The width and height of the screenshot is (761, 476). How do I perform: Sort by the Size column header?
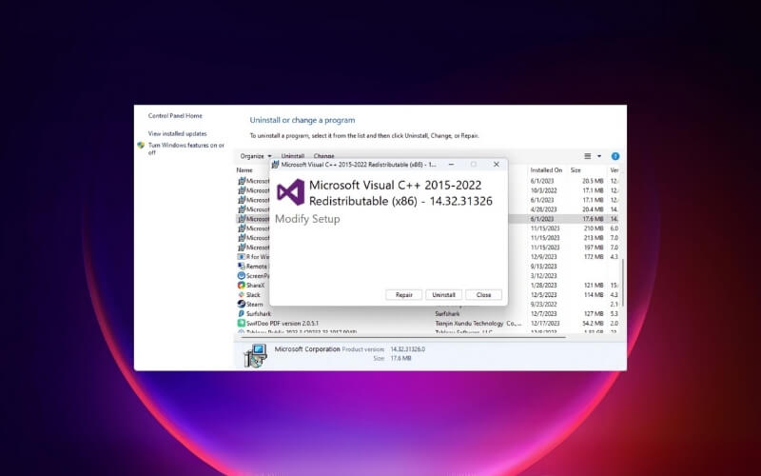coord(576,170)
